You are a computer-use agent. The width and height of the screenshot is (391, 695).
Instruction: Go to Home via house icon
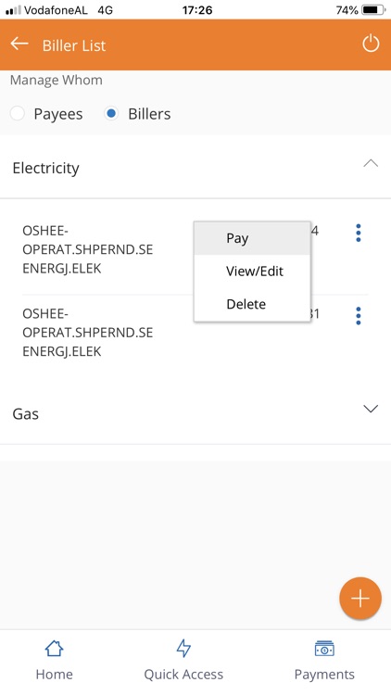[54, 649]
